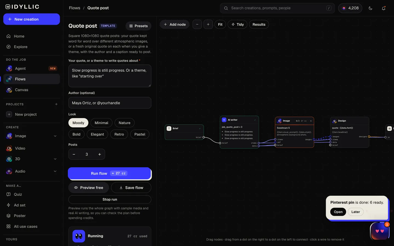The image size is (394, 246).
Task: Open Results in the canvas toolbar
Action: click(259, 24)
